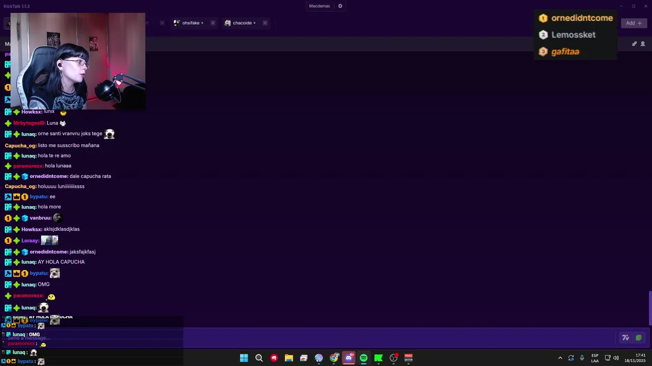
Task: Select message text 'hola te re amo'
Action: click(54, 156)
